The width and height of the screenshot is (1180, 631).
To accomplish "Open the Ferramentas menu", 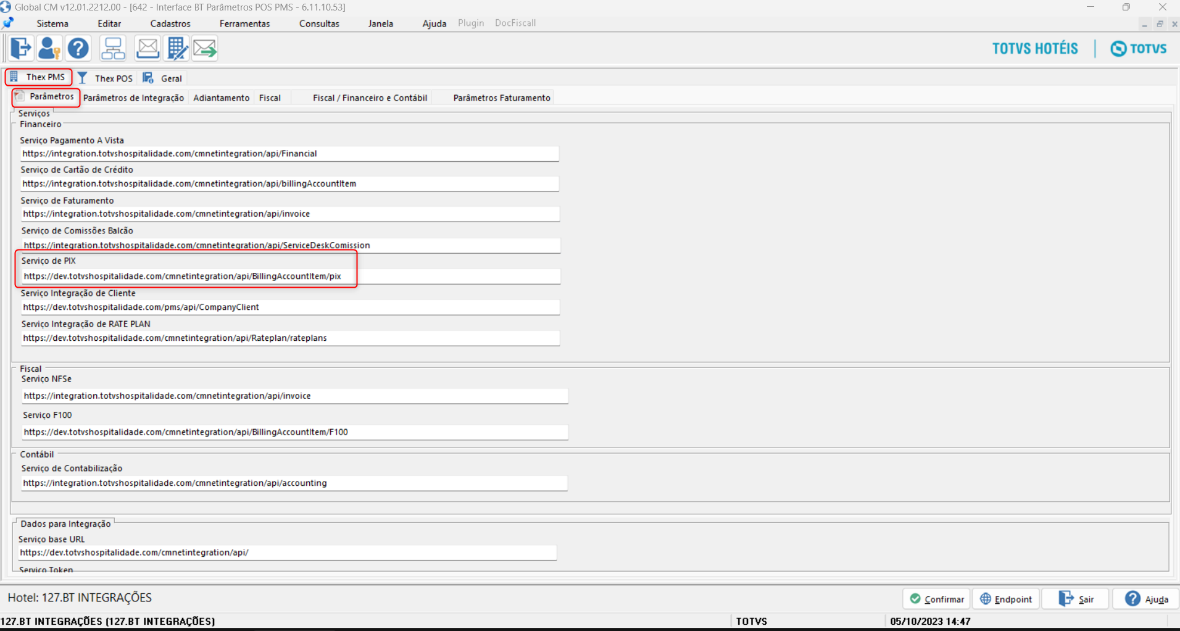I will [x=244, y=23].
